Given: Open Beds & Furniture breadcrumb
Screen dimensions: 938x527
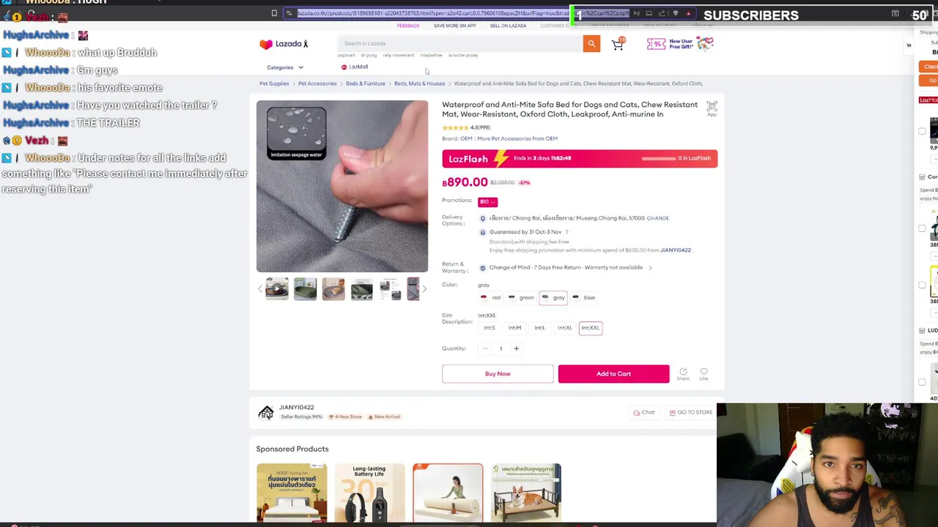Looking at the screenshot, I should pyautogui.click(x=366, y=83).
